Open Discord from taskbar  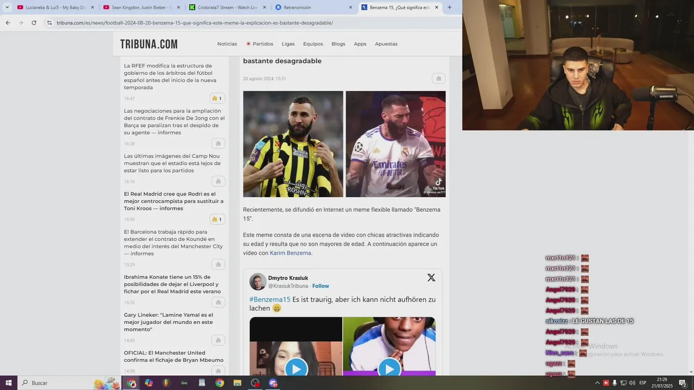(273, 383)
